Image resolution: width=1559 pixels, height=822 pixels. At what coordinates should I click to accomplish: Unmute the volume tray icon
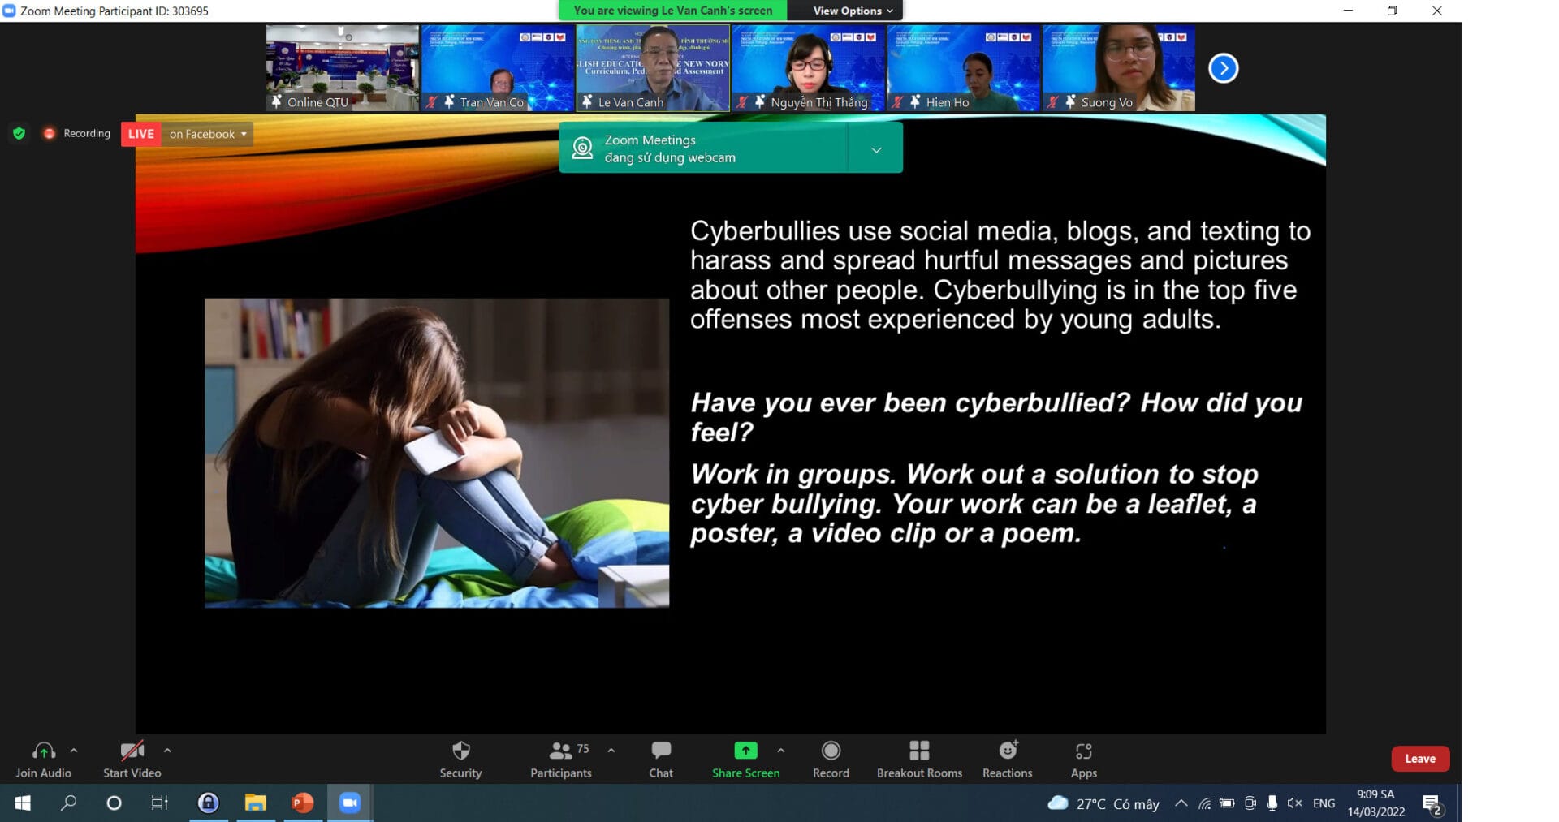(x=1295, y=803)
